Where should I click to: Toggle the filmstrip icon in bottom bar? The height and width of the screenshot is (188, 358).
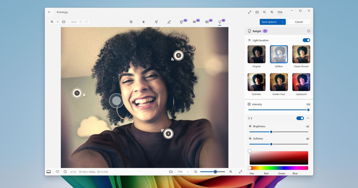49,172
